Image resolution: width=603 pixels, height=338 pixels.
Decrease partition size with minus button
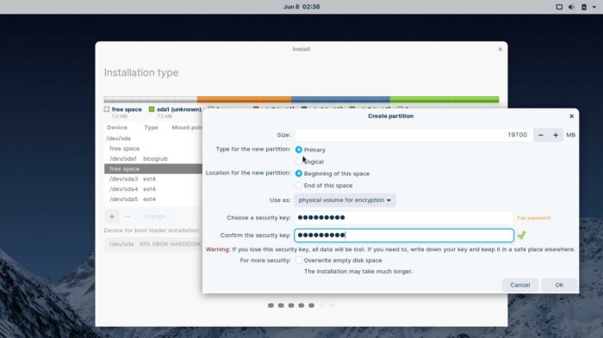[x=541, y=135]
